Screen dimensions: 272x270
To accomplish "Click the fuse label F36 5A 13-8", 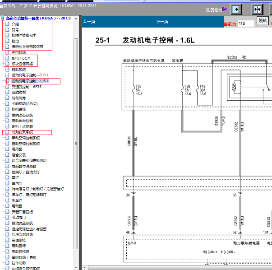I will (139, 90).
